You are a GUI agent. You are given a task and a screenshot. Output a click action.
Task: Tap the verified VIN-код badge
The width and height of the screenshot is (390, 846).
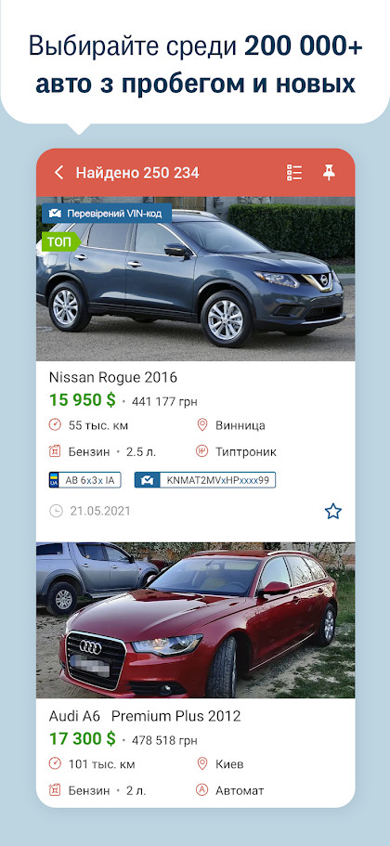pyautogui.click(x=107, y=213)
